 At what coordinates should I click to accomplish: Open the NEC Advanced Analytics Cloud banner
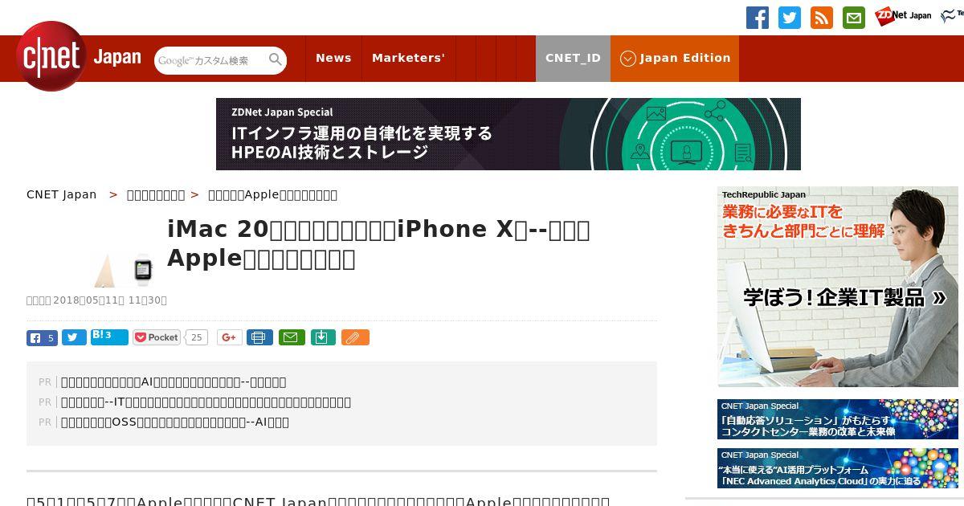point(838,468)
